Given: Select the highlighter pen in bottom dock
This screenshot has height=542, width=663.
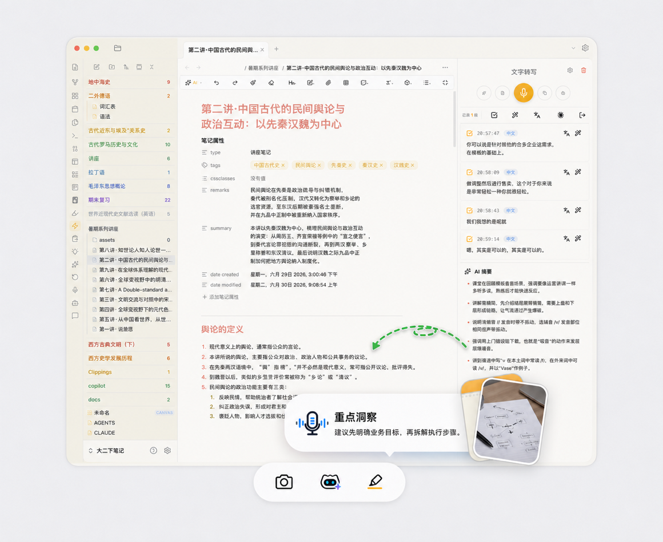Looking at the screenshot, I should point(375,481).
